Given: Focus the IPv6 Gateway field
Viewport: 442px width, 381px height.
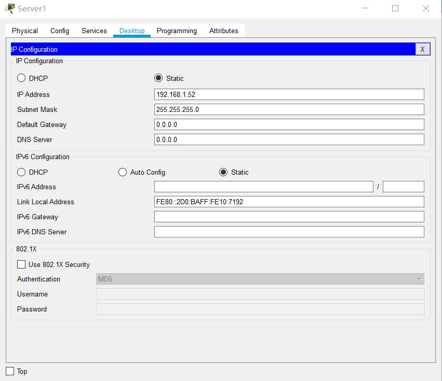Looking at the screenshot, I should (x=289, y=217).
